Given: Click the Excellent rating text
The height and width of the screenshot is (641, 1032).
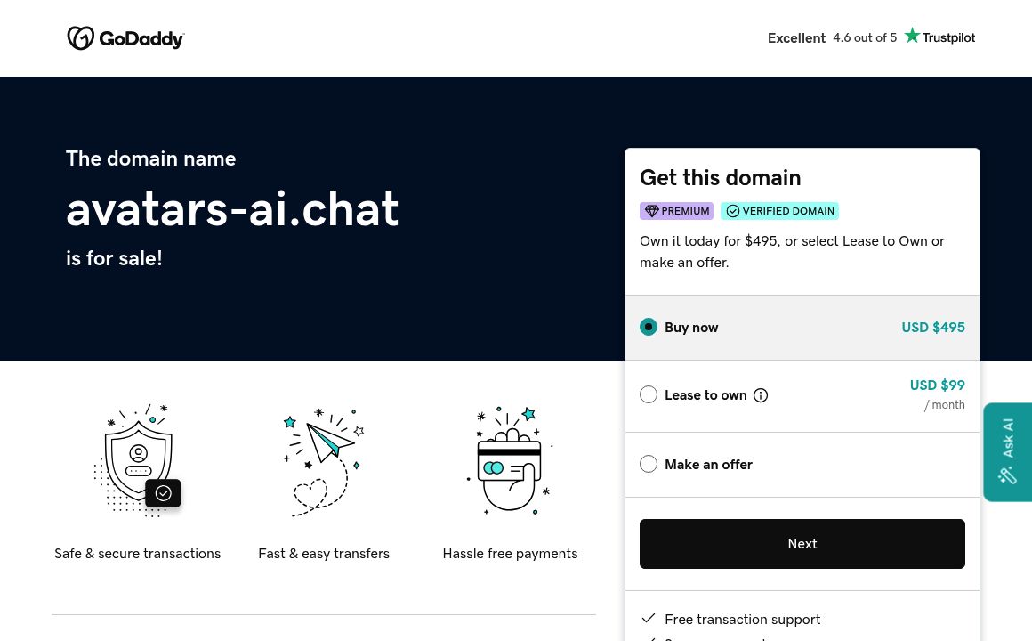Looking at the screenshot, I should click(x=795, y=37).
